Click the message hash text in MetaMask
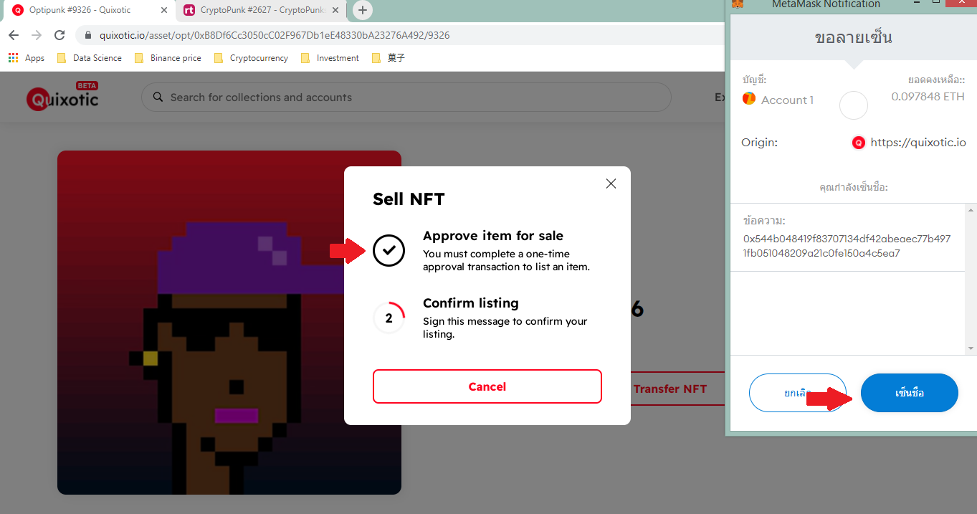The image size is (977, 514). [x=847, y=246]
